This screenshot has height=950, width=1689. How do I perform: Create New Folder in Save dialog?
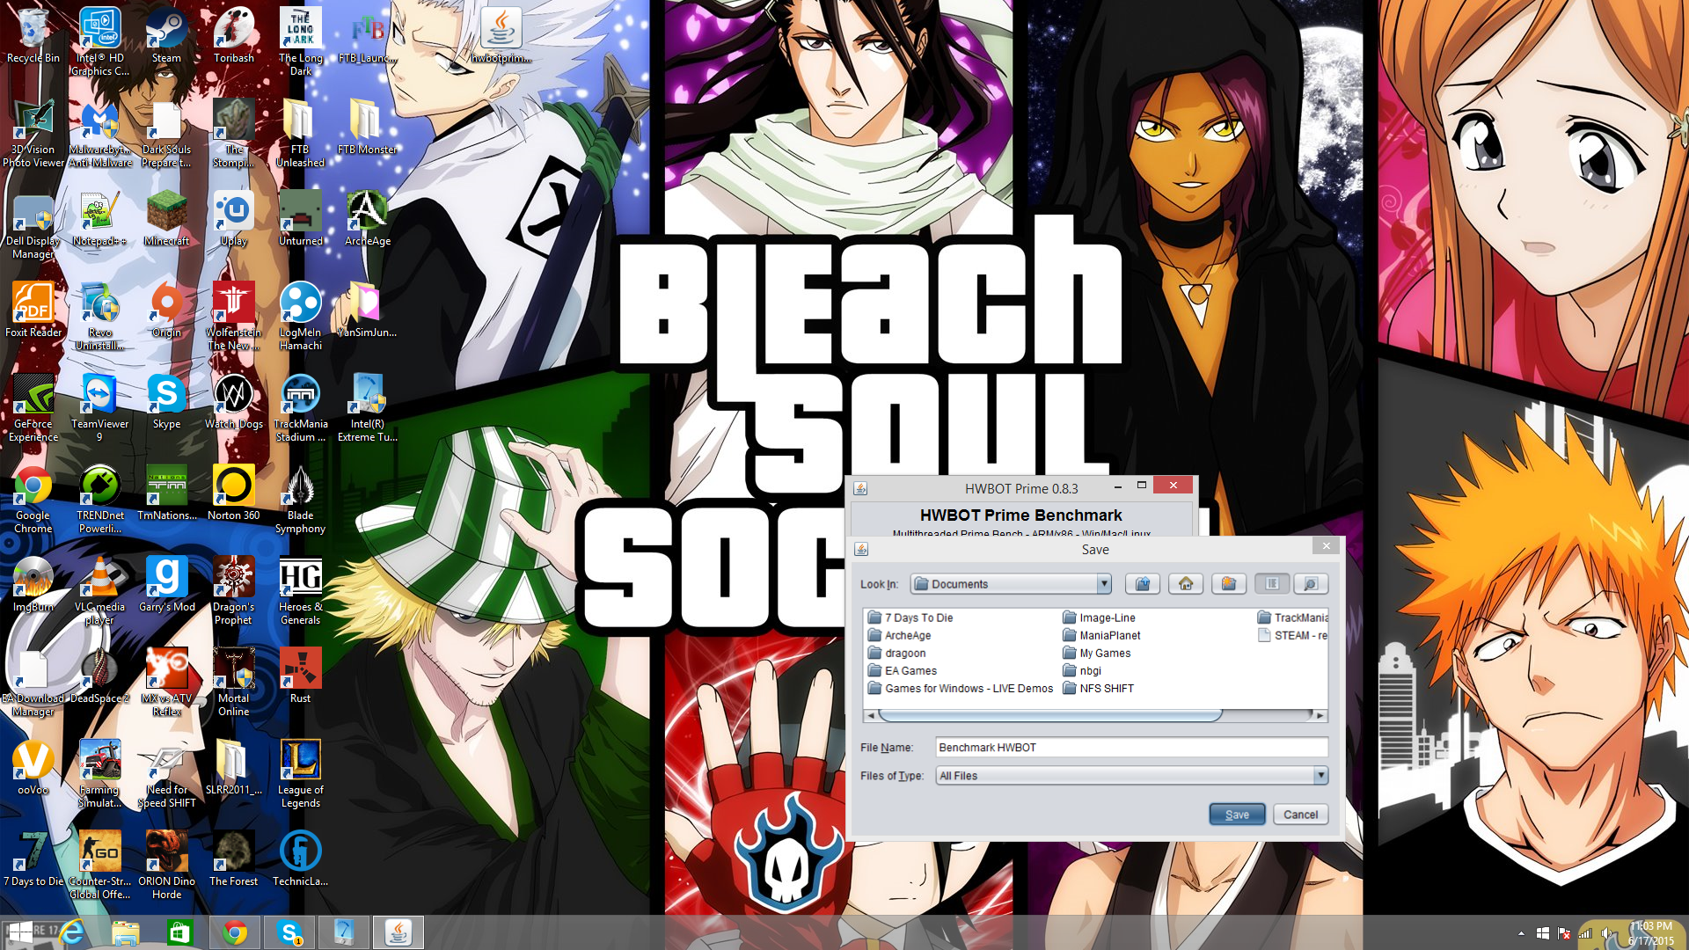coord(1229,584)
